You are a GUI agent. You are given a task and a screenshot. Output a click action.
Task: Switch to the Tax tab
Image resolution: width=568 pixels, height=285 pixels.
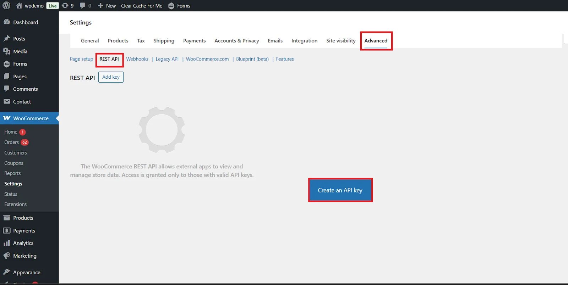click(141, 41)
